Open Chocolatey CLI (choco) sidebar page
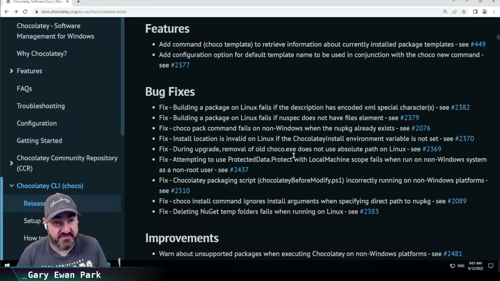 [50, 186]
